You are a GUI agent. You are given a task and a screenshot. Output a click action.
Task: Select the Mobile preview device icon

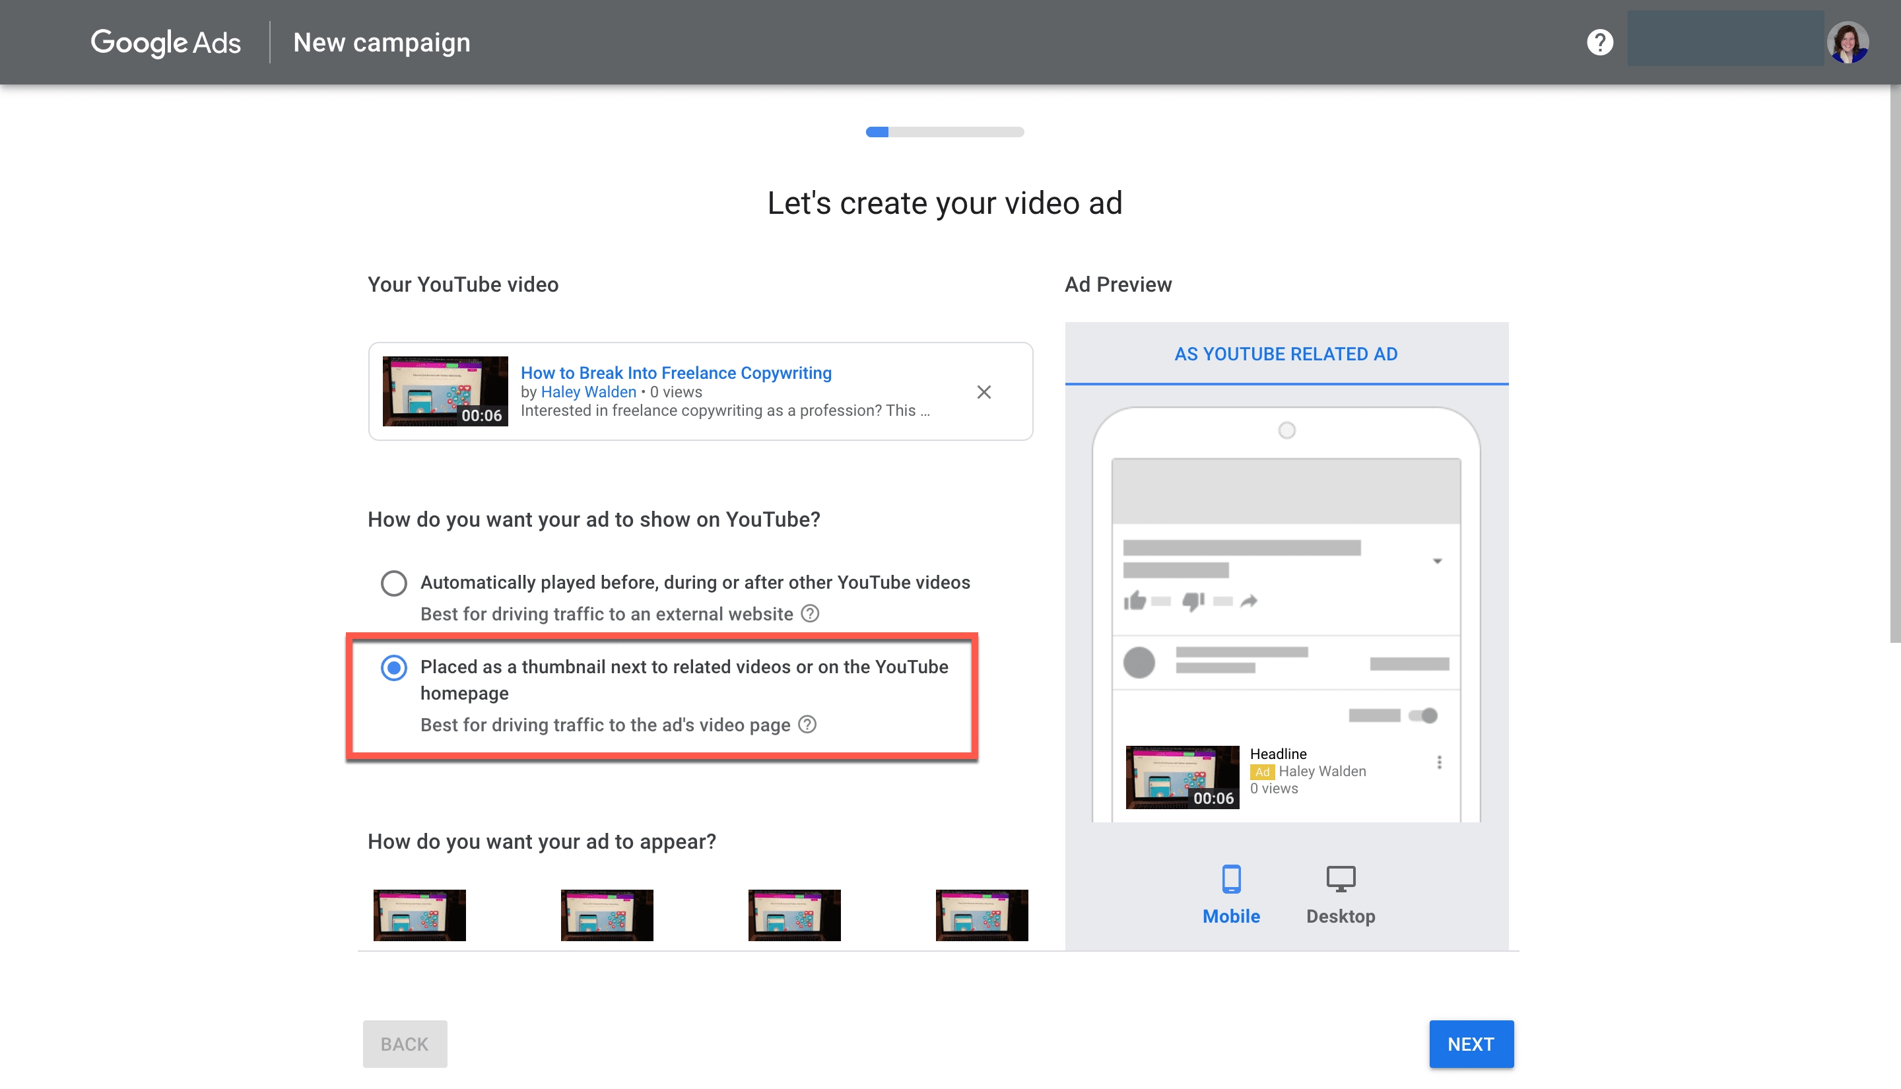[x=1230, y=879]
